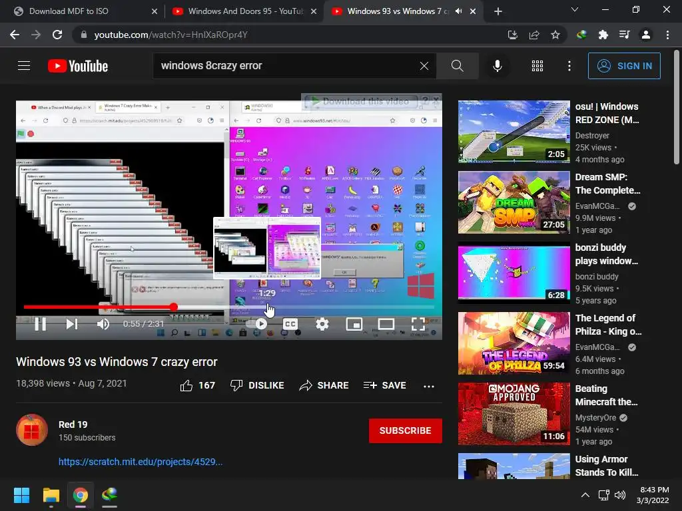The image size is (682, 511).
Task: Switch to Download MDF to ISO tab
Action: point(69,11)
